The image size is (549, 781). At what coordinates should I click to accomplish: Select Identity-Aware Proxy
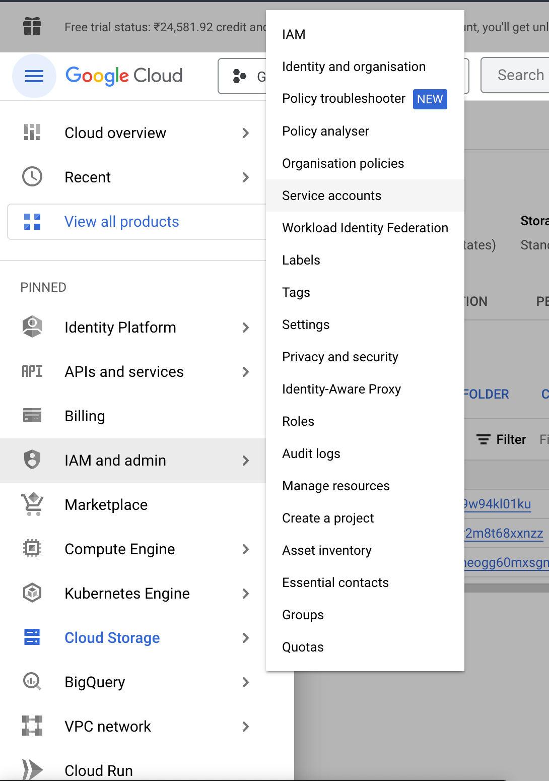[x=365, y=389]
